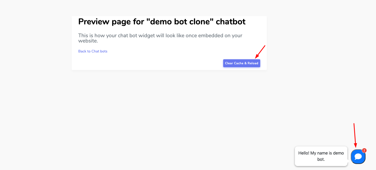Click the word "Back" in the blue link
The height and width of the screenshot is (170, 376).
(x=82, y=51)
